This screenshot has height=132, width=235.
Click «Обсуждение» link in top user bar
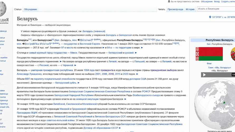tap(207, 2)
